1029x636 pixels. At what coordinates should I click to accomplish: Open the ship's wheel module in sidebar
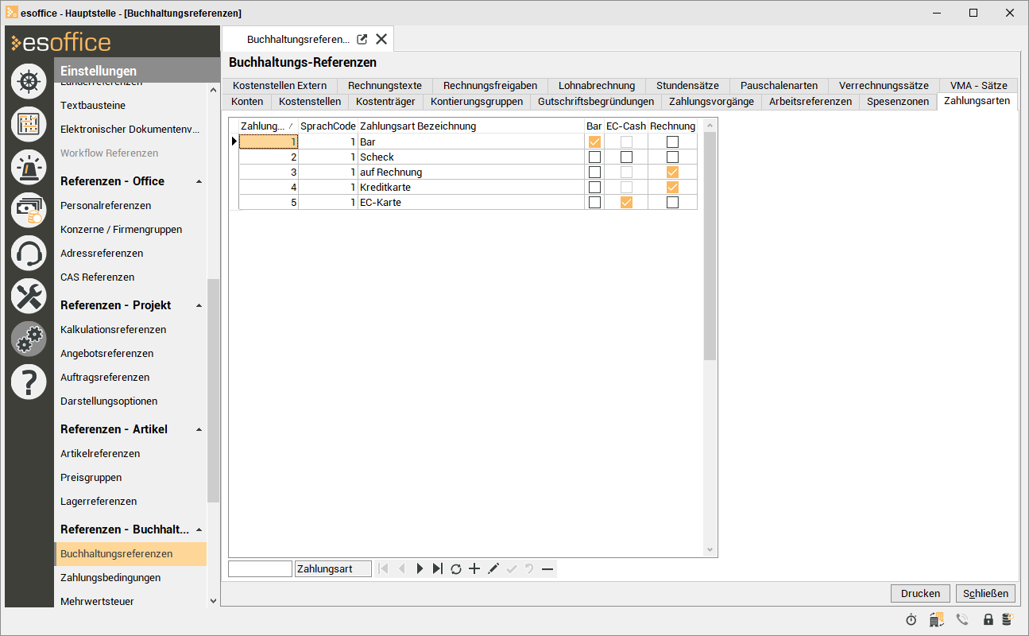[x=29, y=81]
